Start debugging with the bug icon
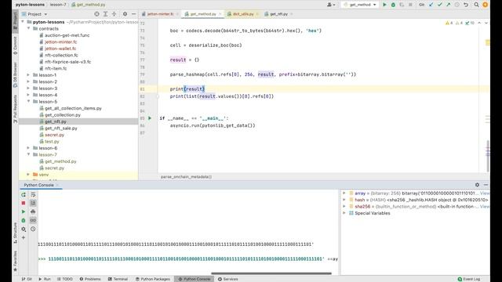This screenshot has height=282, width=502. (393, 5)
